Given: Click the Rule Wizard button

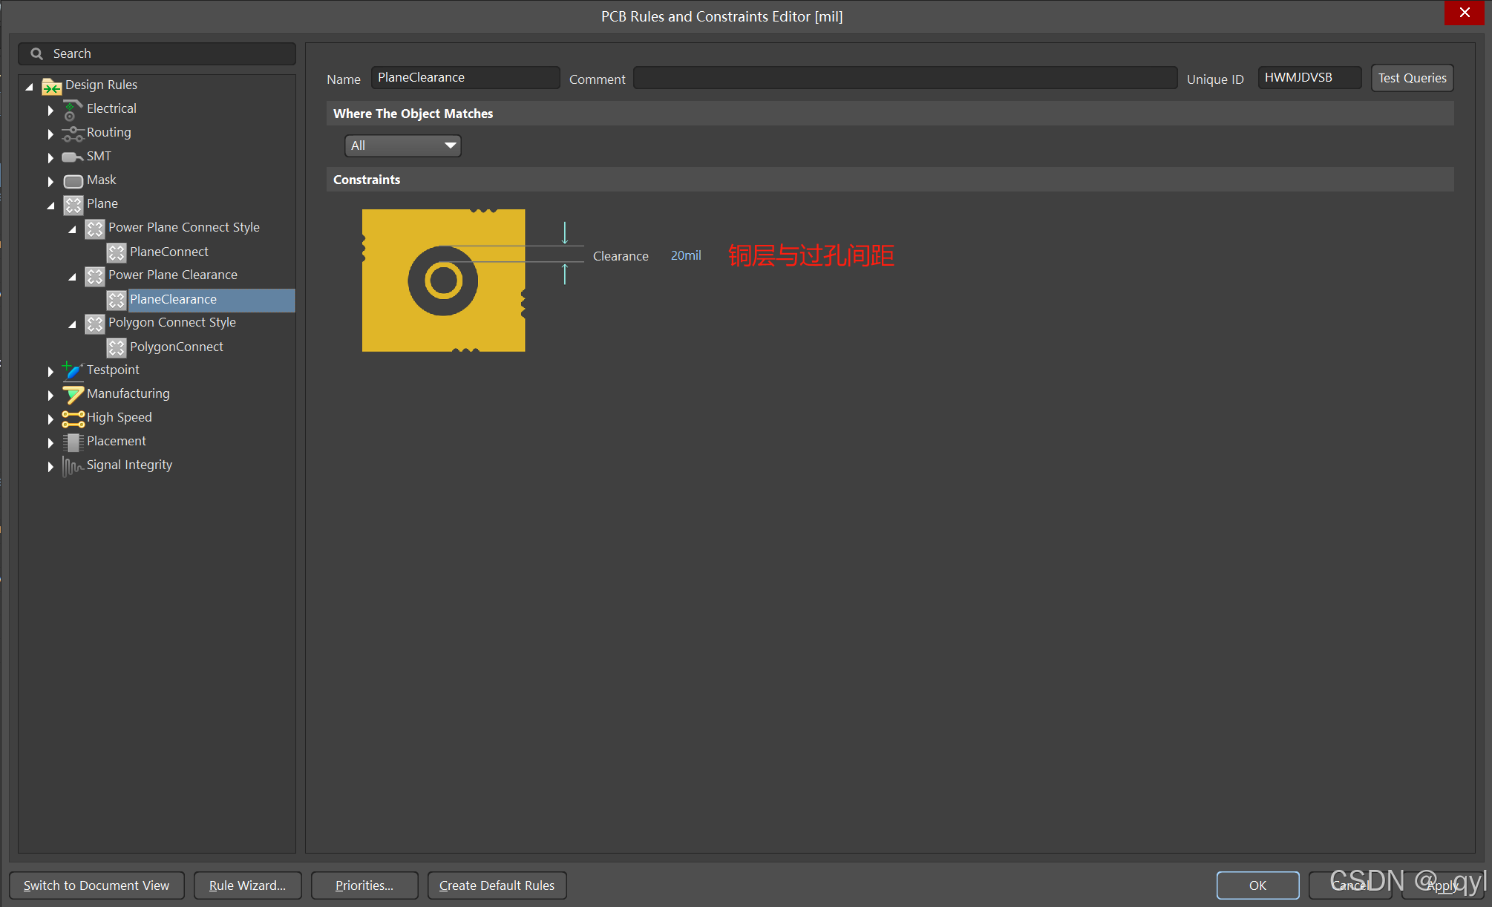Looking at the screenshot, I should coord(247,885).
